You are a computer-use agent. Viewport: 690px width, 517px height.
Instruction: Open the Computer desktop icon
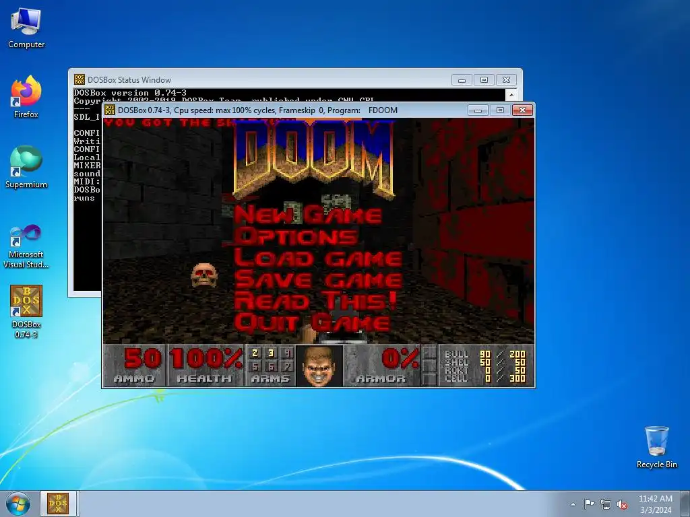(26, 28)
